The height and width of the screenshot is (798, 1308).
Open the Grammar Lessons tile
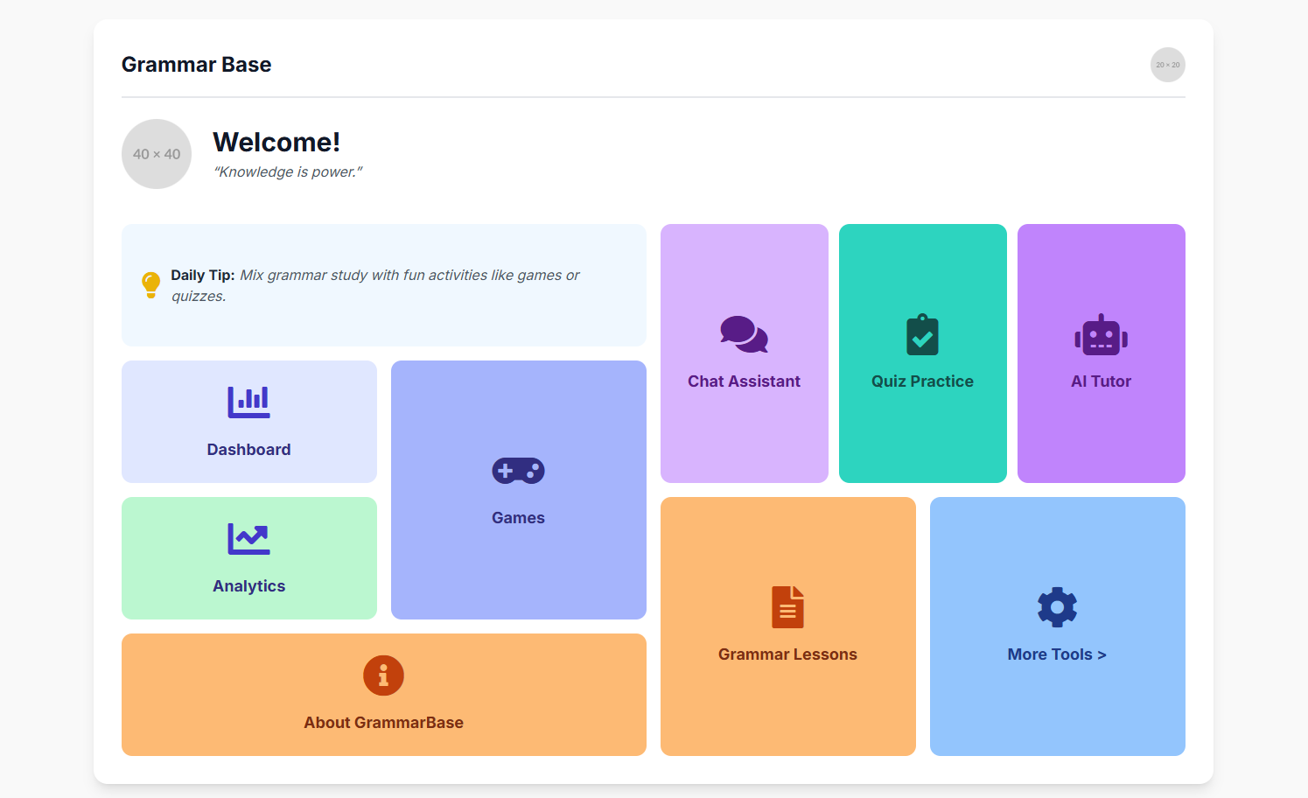point(787,626)
